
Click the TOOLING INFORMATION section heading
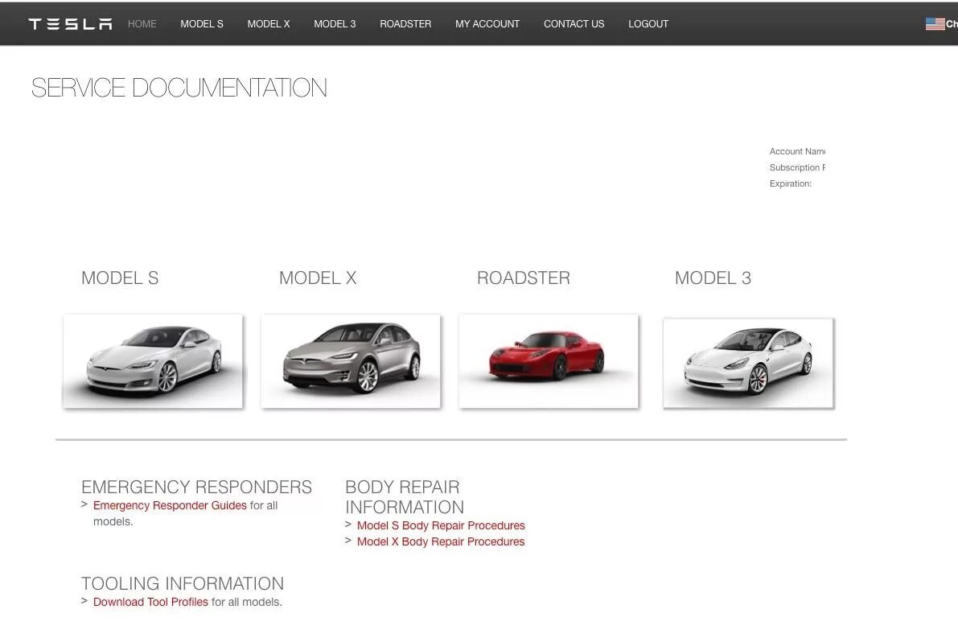pos(183,583)
